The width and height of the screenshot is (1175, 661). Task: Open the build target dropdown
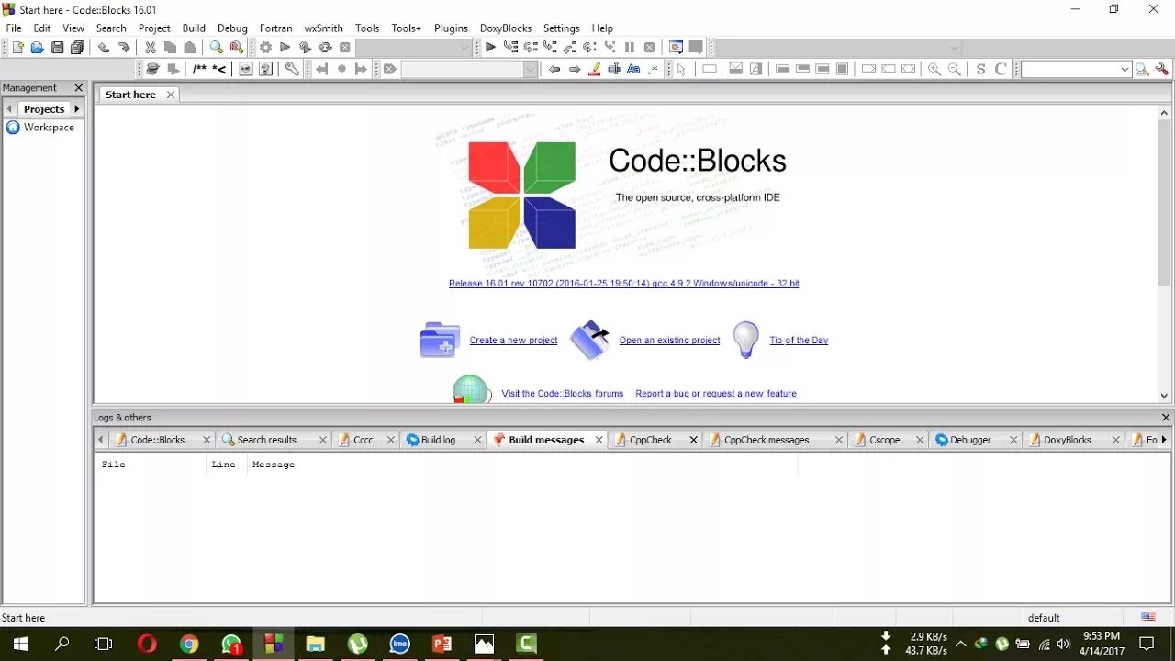click(x=414, y=48)
